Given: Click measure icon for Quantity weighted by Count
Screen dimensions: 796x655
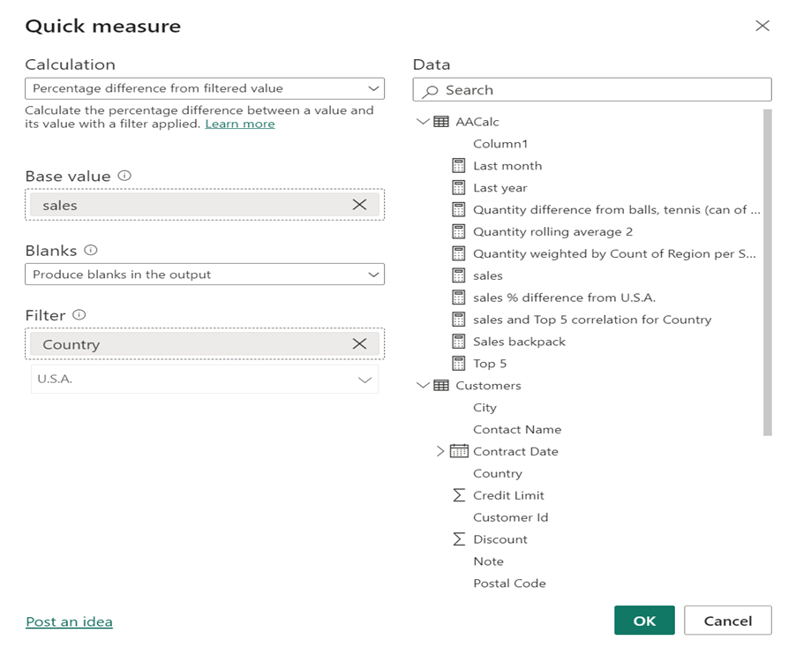Looking at the screenshot, I should pos(458,253).
